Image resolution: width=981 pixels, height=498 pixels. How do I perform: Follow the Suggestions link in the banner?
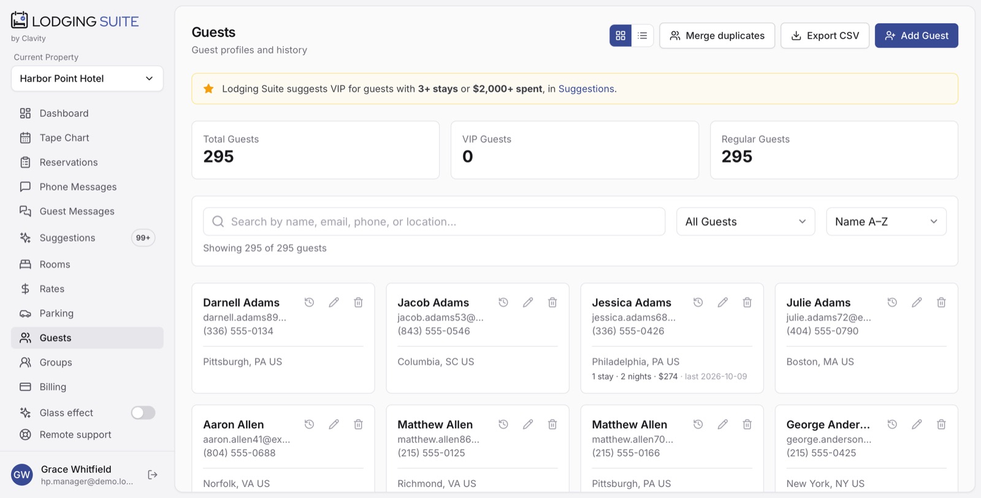pos(586,89)
